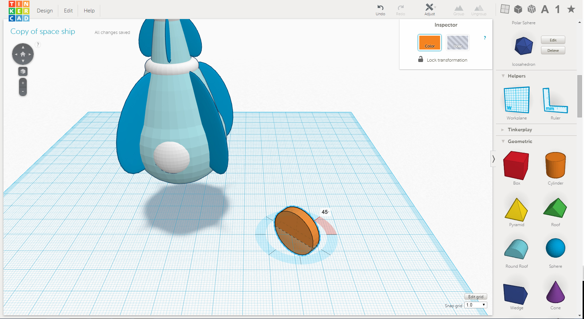
Task: Rotate view up with top arrow
Action: pyautogui.click(x=23, y=47)
